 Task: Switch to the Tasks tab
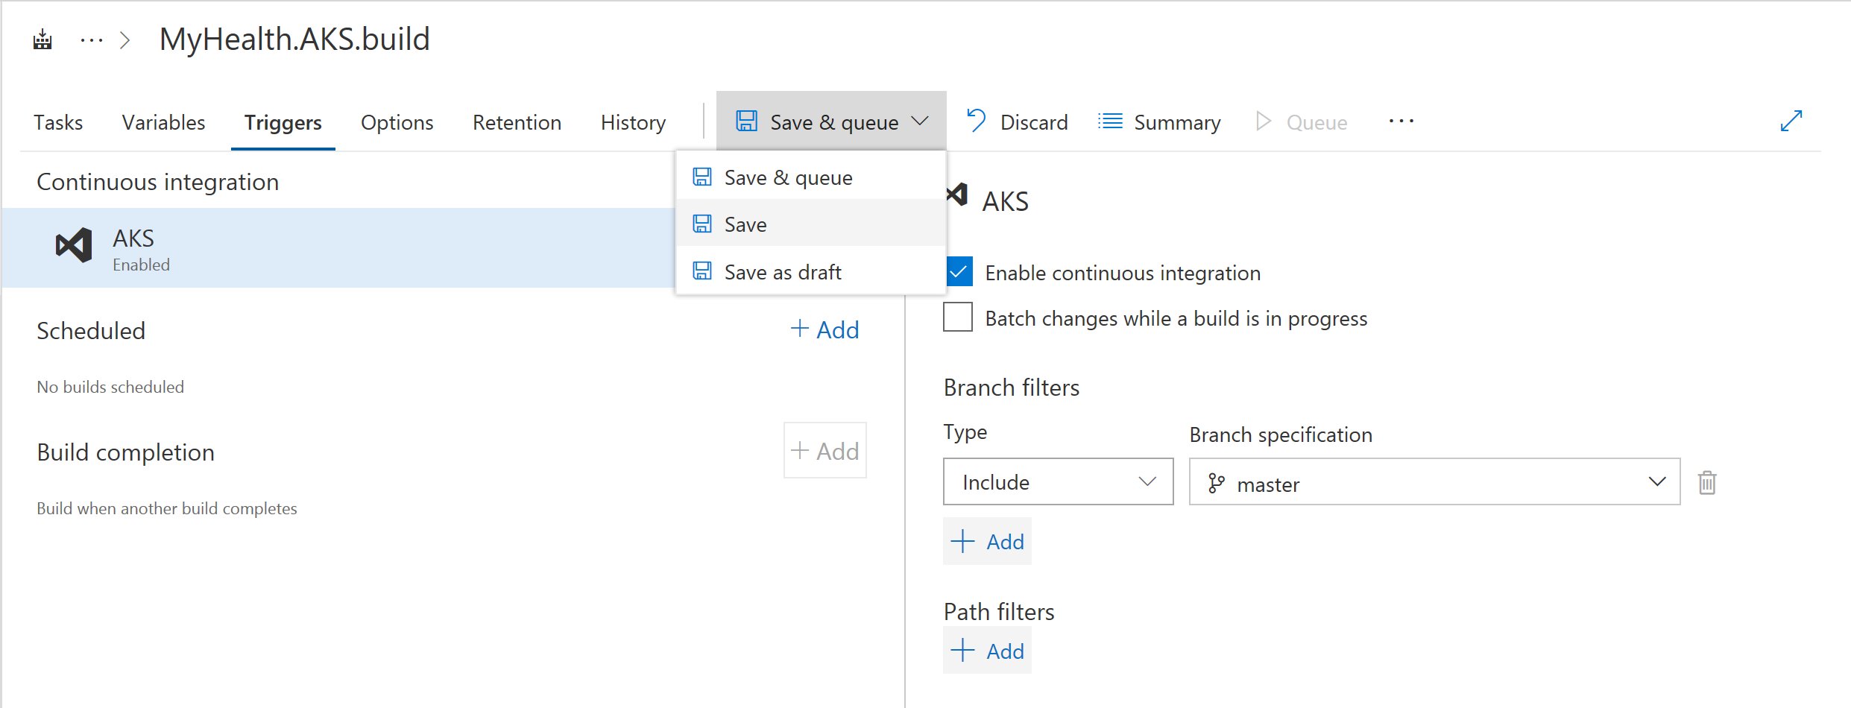click(x=58, y=122)
